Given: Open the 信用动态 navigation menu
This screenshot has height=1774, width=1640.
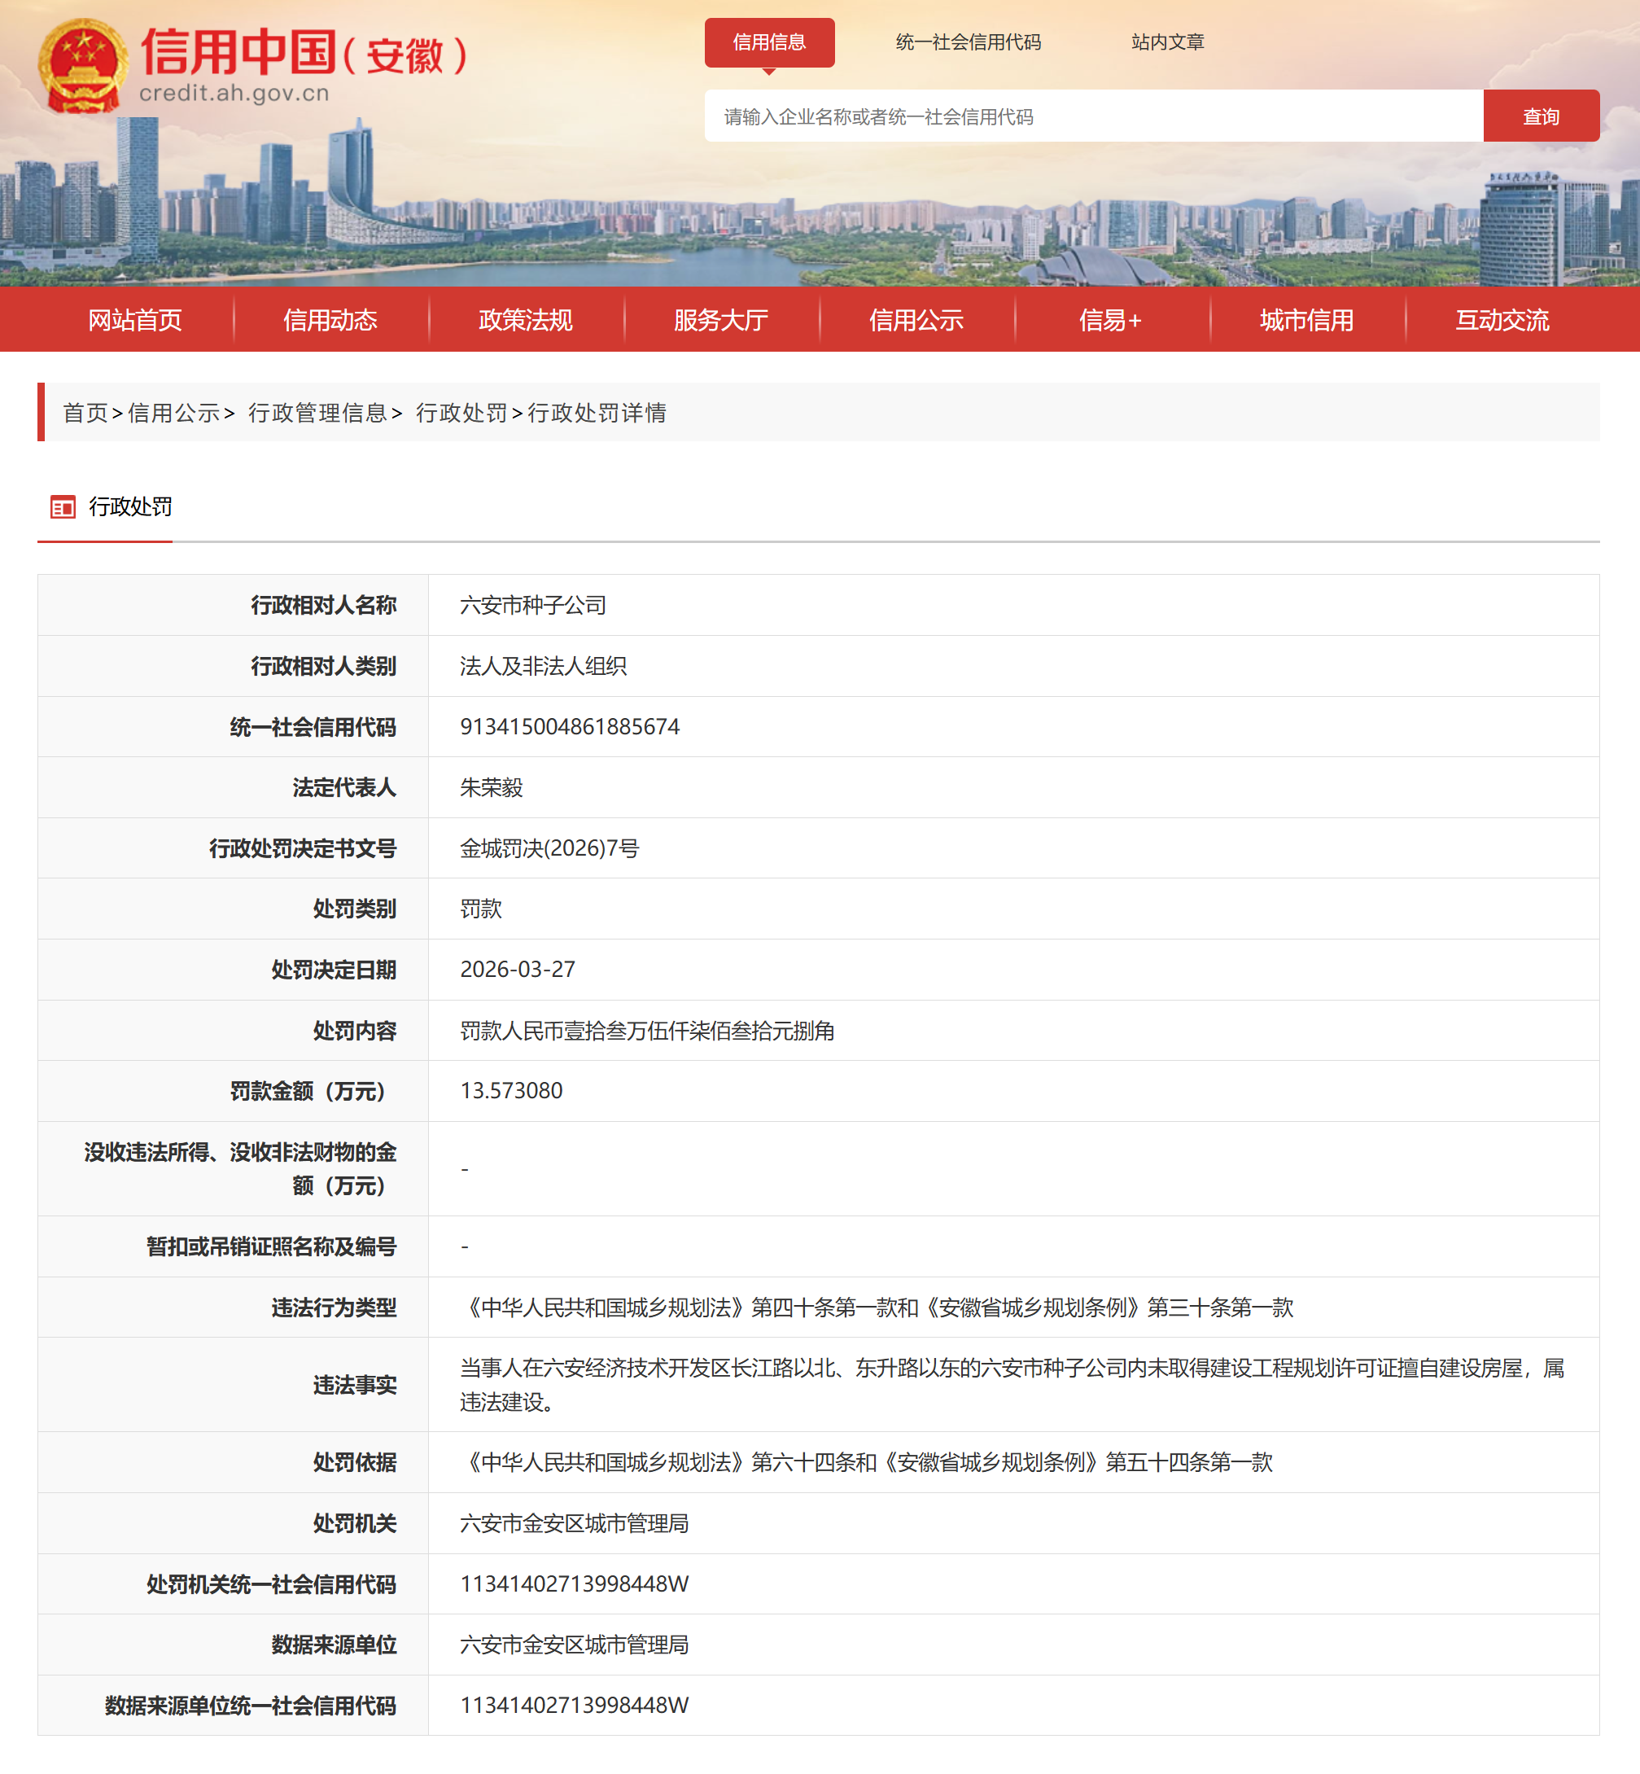Looking at the screenshot, I should tap(330, 320).
